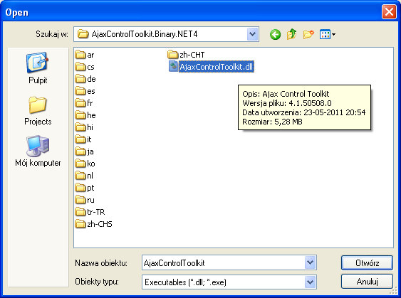This screenshot has width=401, height=298.
Task: Select the cs folder icon
Action: coord(80,67)
